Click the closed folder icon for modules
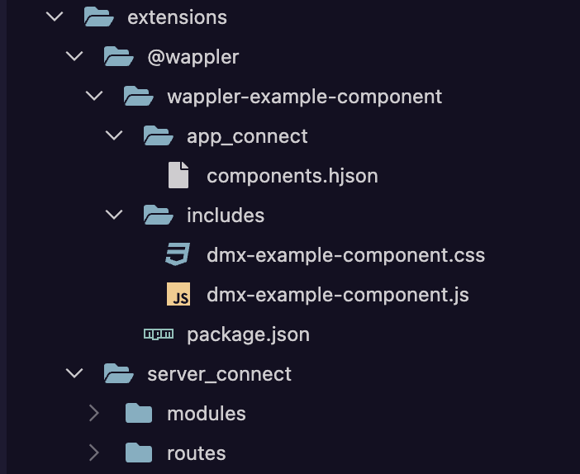Image resolution: width=580 pixels, height=474 pixels. click(138, 413)
